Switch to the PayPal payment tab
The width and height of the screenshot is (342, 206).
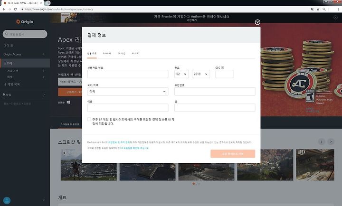[x=107, y=54]
